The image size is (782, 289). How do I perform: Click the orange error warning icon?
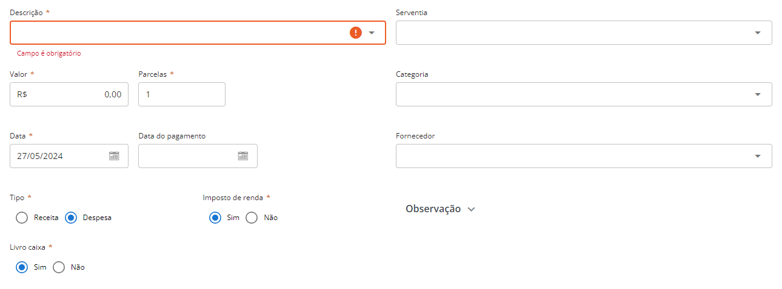(356, 33)
